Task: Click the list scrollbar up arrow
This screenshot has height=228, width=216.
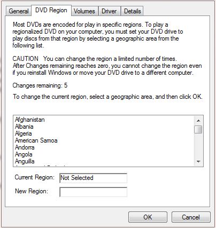Action: pos(198,121)
